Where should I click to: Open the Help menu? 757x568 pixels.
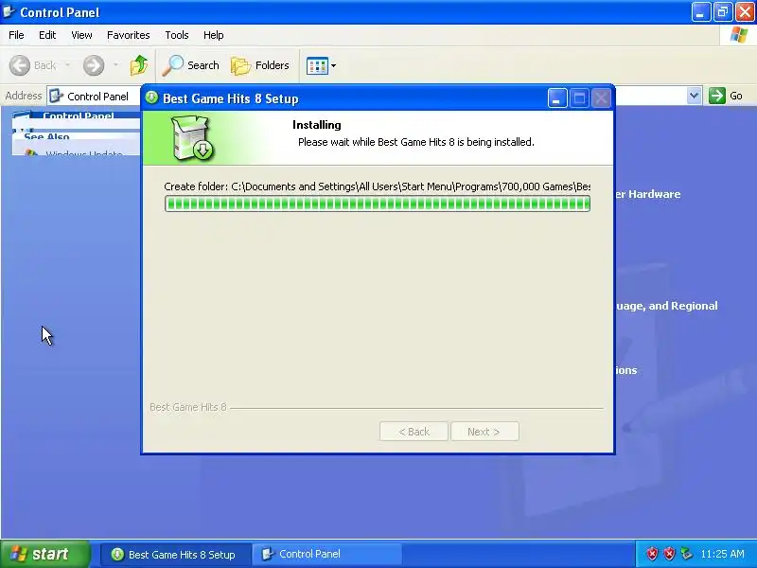tap(214, 35)
